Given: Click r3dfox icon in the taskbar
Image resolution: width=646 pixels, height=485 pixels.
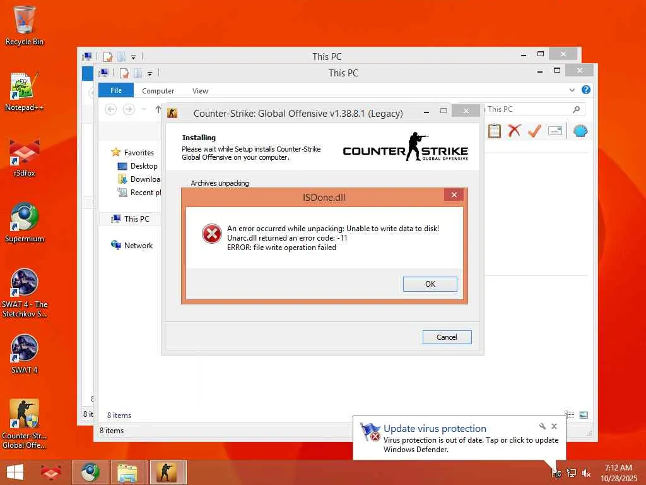Looking at the screenshot, I should pyautogui.click(x=51, y=472).
